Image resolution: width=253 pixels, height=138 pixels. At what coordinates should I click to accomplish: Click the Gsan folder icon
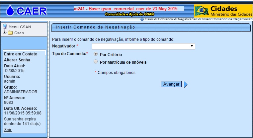click(x=10, y=33)
